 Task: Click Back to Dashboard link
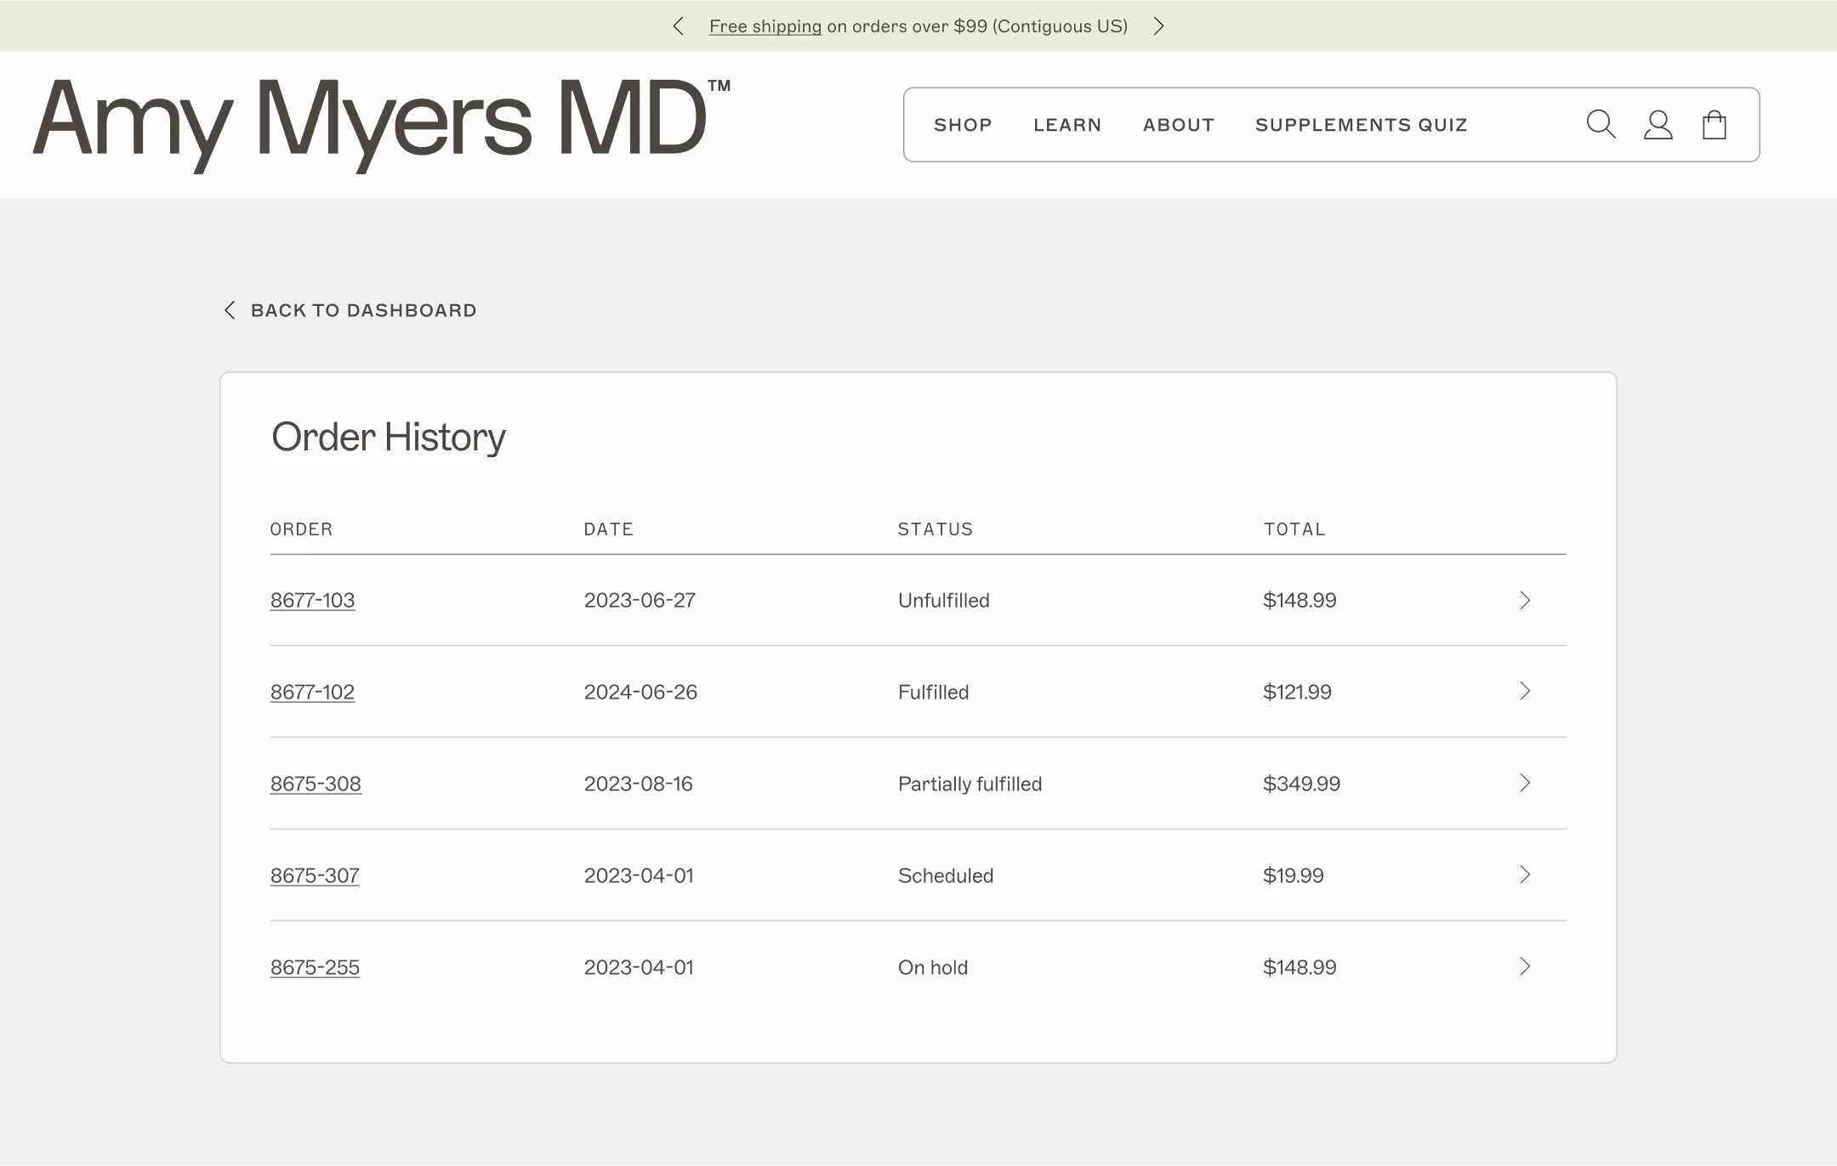[x=363, y=310]
